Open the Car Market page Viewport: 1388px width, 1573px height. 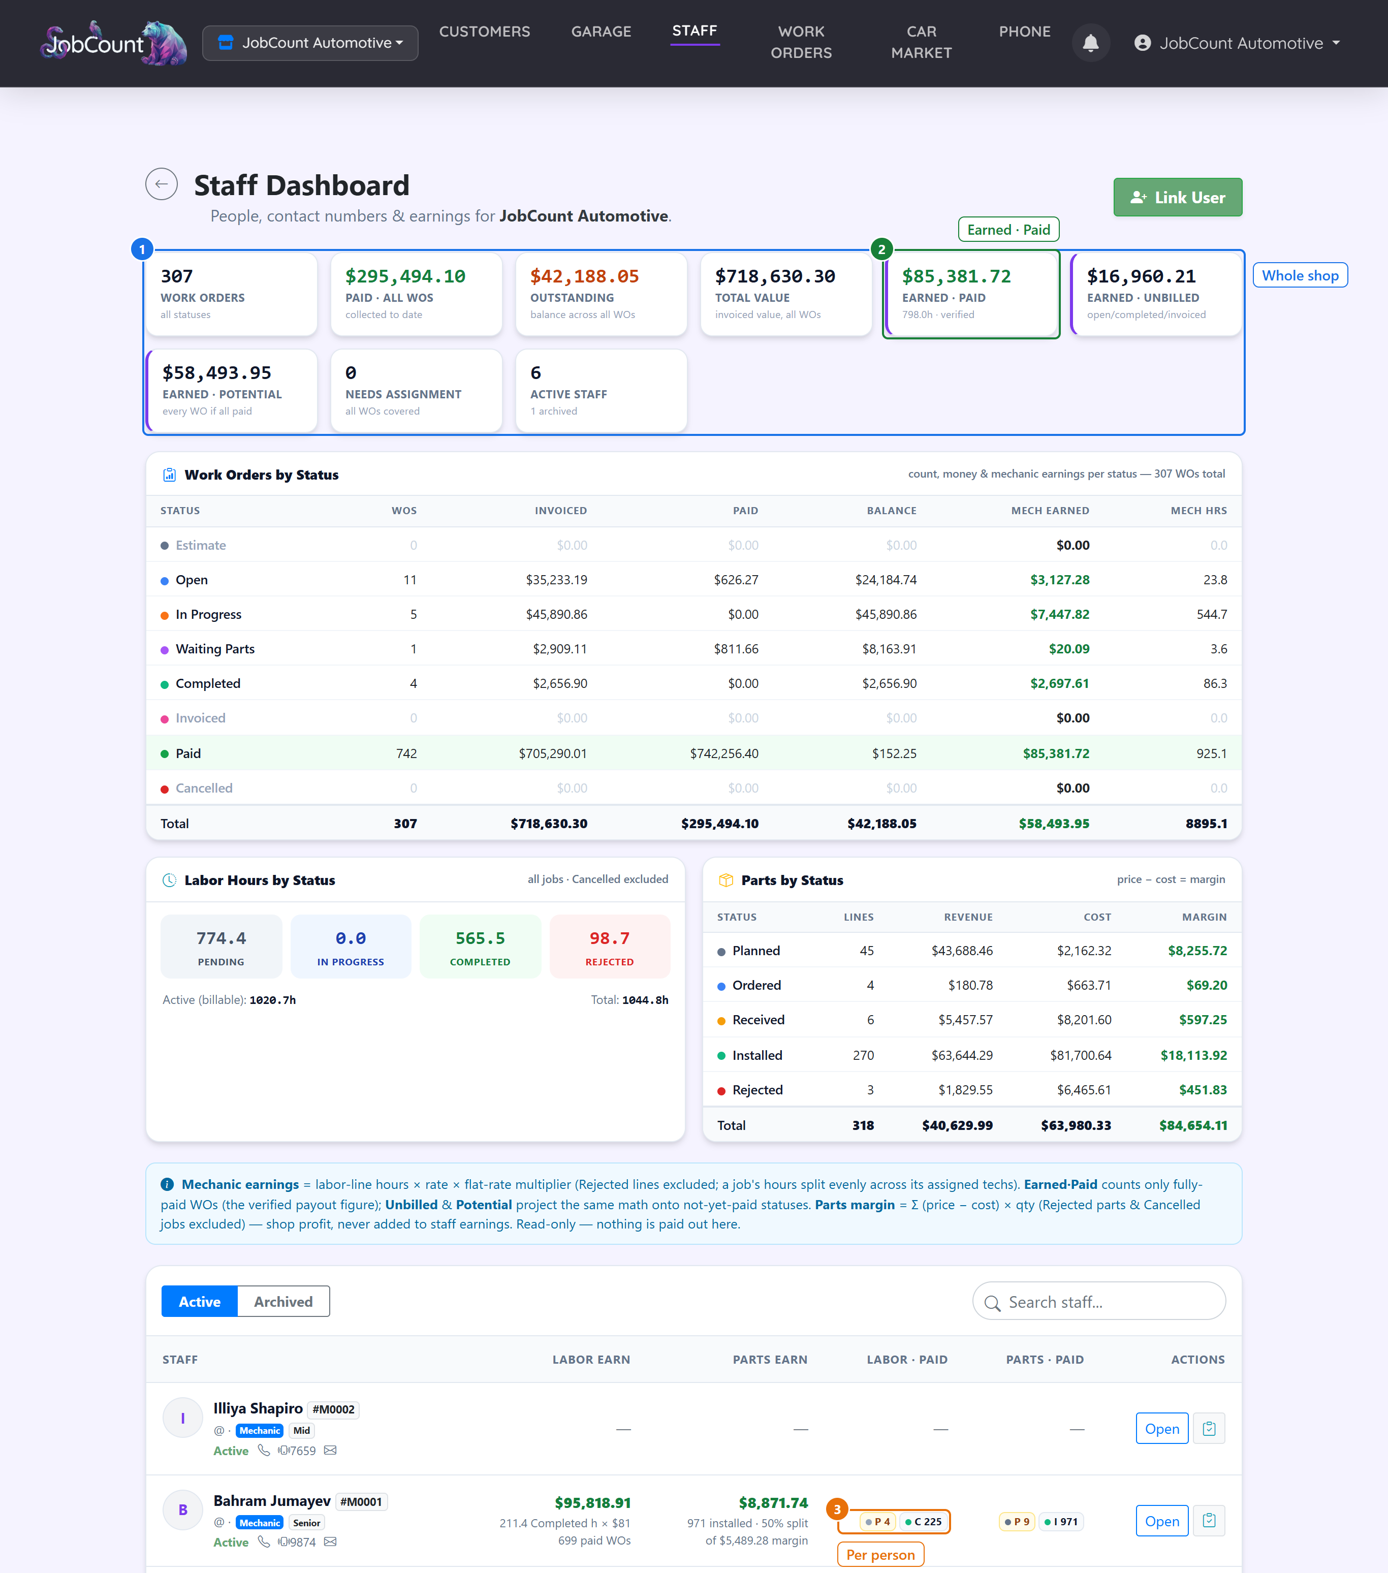pos(922,42)
